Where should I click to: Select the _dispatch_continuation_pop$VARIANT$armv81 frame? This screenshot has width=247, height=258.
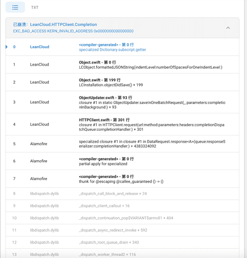[126, 218]
